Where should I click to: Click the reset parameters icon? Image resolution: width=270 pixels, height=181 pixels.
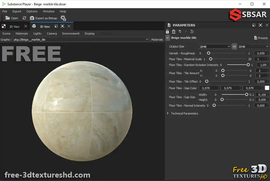coord(191,31)
